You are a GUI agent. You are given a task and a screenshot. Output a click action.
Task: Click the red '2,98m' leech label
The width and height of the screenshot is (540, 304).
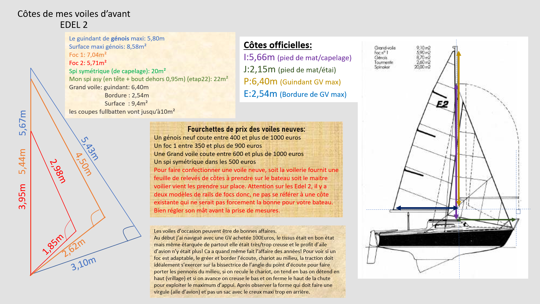[58, 171]
